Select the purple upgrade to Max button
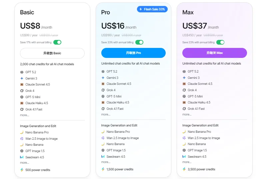Screen dimensions: 264x179 214,53
